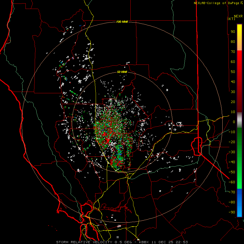Click the -90 value on velocity scale
This screenshot has height=244, width=244.
click(232, 212)
